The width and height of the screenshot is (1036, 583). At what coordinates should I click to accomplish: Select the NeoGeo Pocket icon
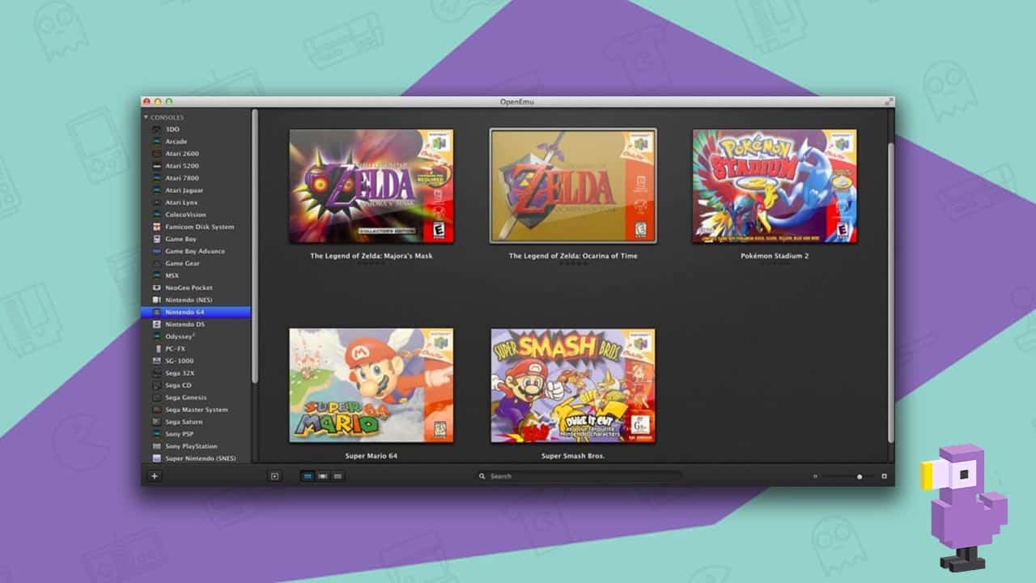click(157, 287)
